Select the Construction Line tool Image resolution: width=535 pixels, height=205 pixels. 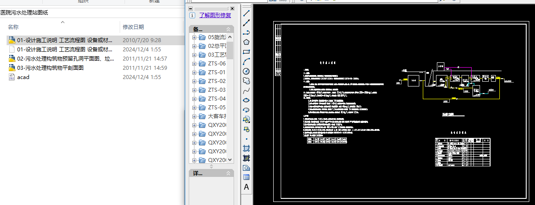pos(246,23)
